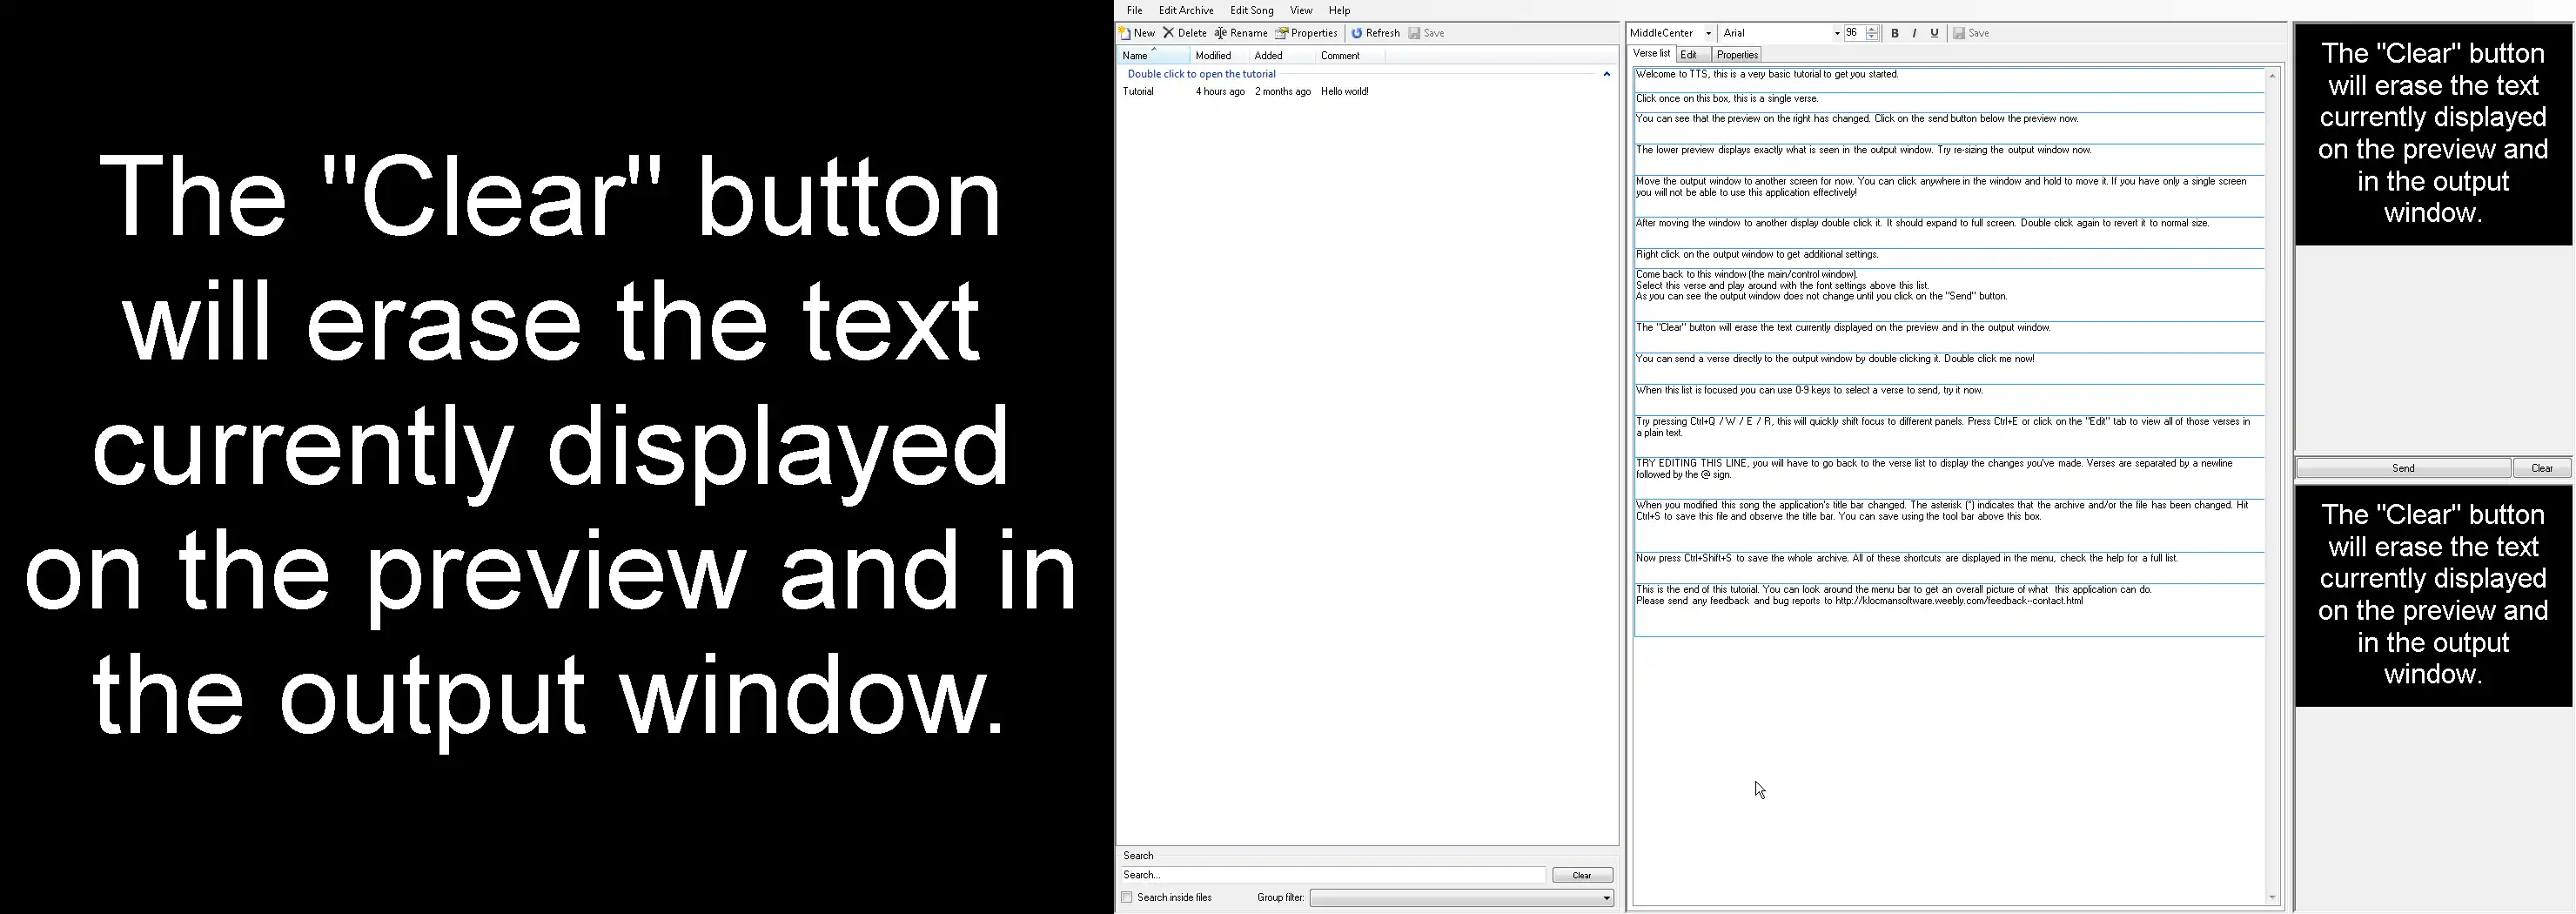Select the 'Welcome to TTS' verse
Viewport: 2576px width, 914px height.
(x=1949, y=80)
